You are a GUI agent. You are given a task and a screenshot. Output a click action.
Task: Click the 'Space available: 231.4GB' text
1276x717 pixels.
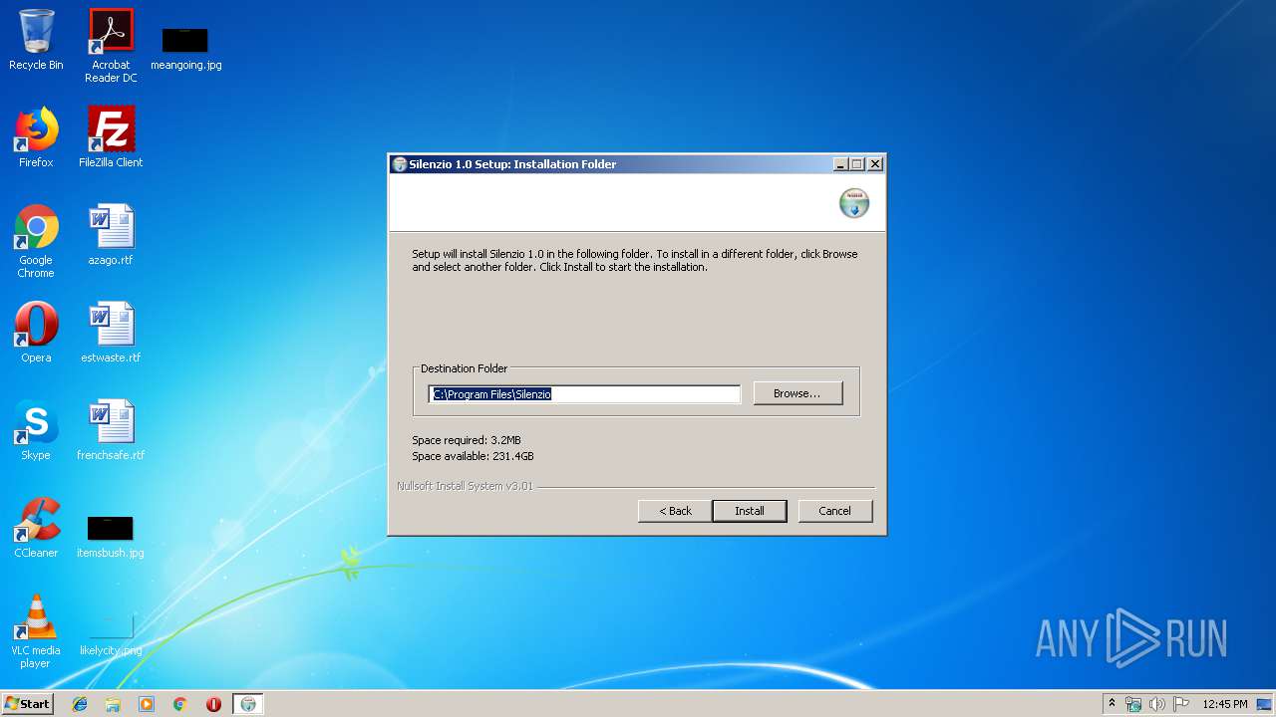pos(473,456)
